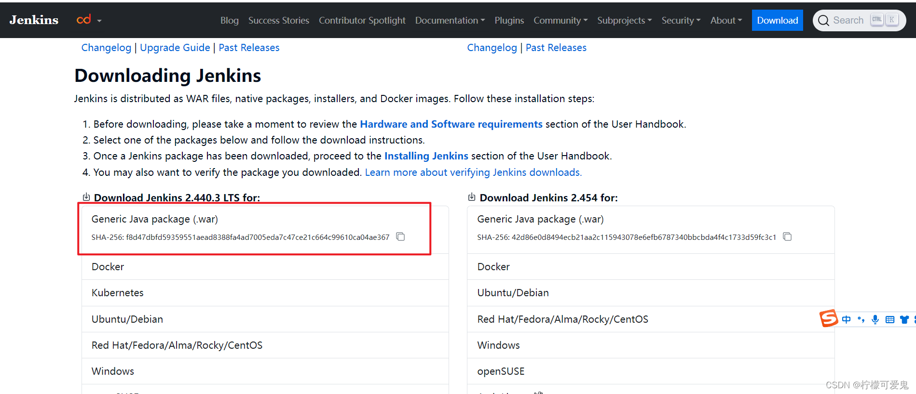Open the Upgrade Guide link
916x394 pixels.
coord(175,48)
